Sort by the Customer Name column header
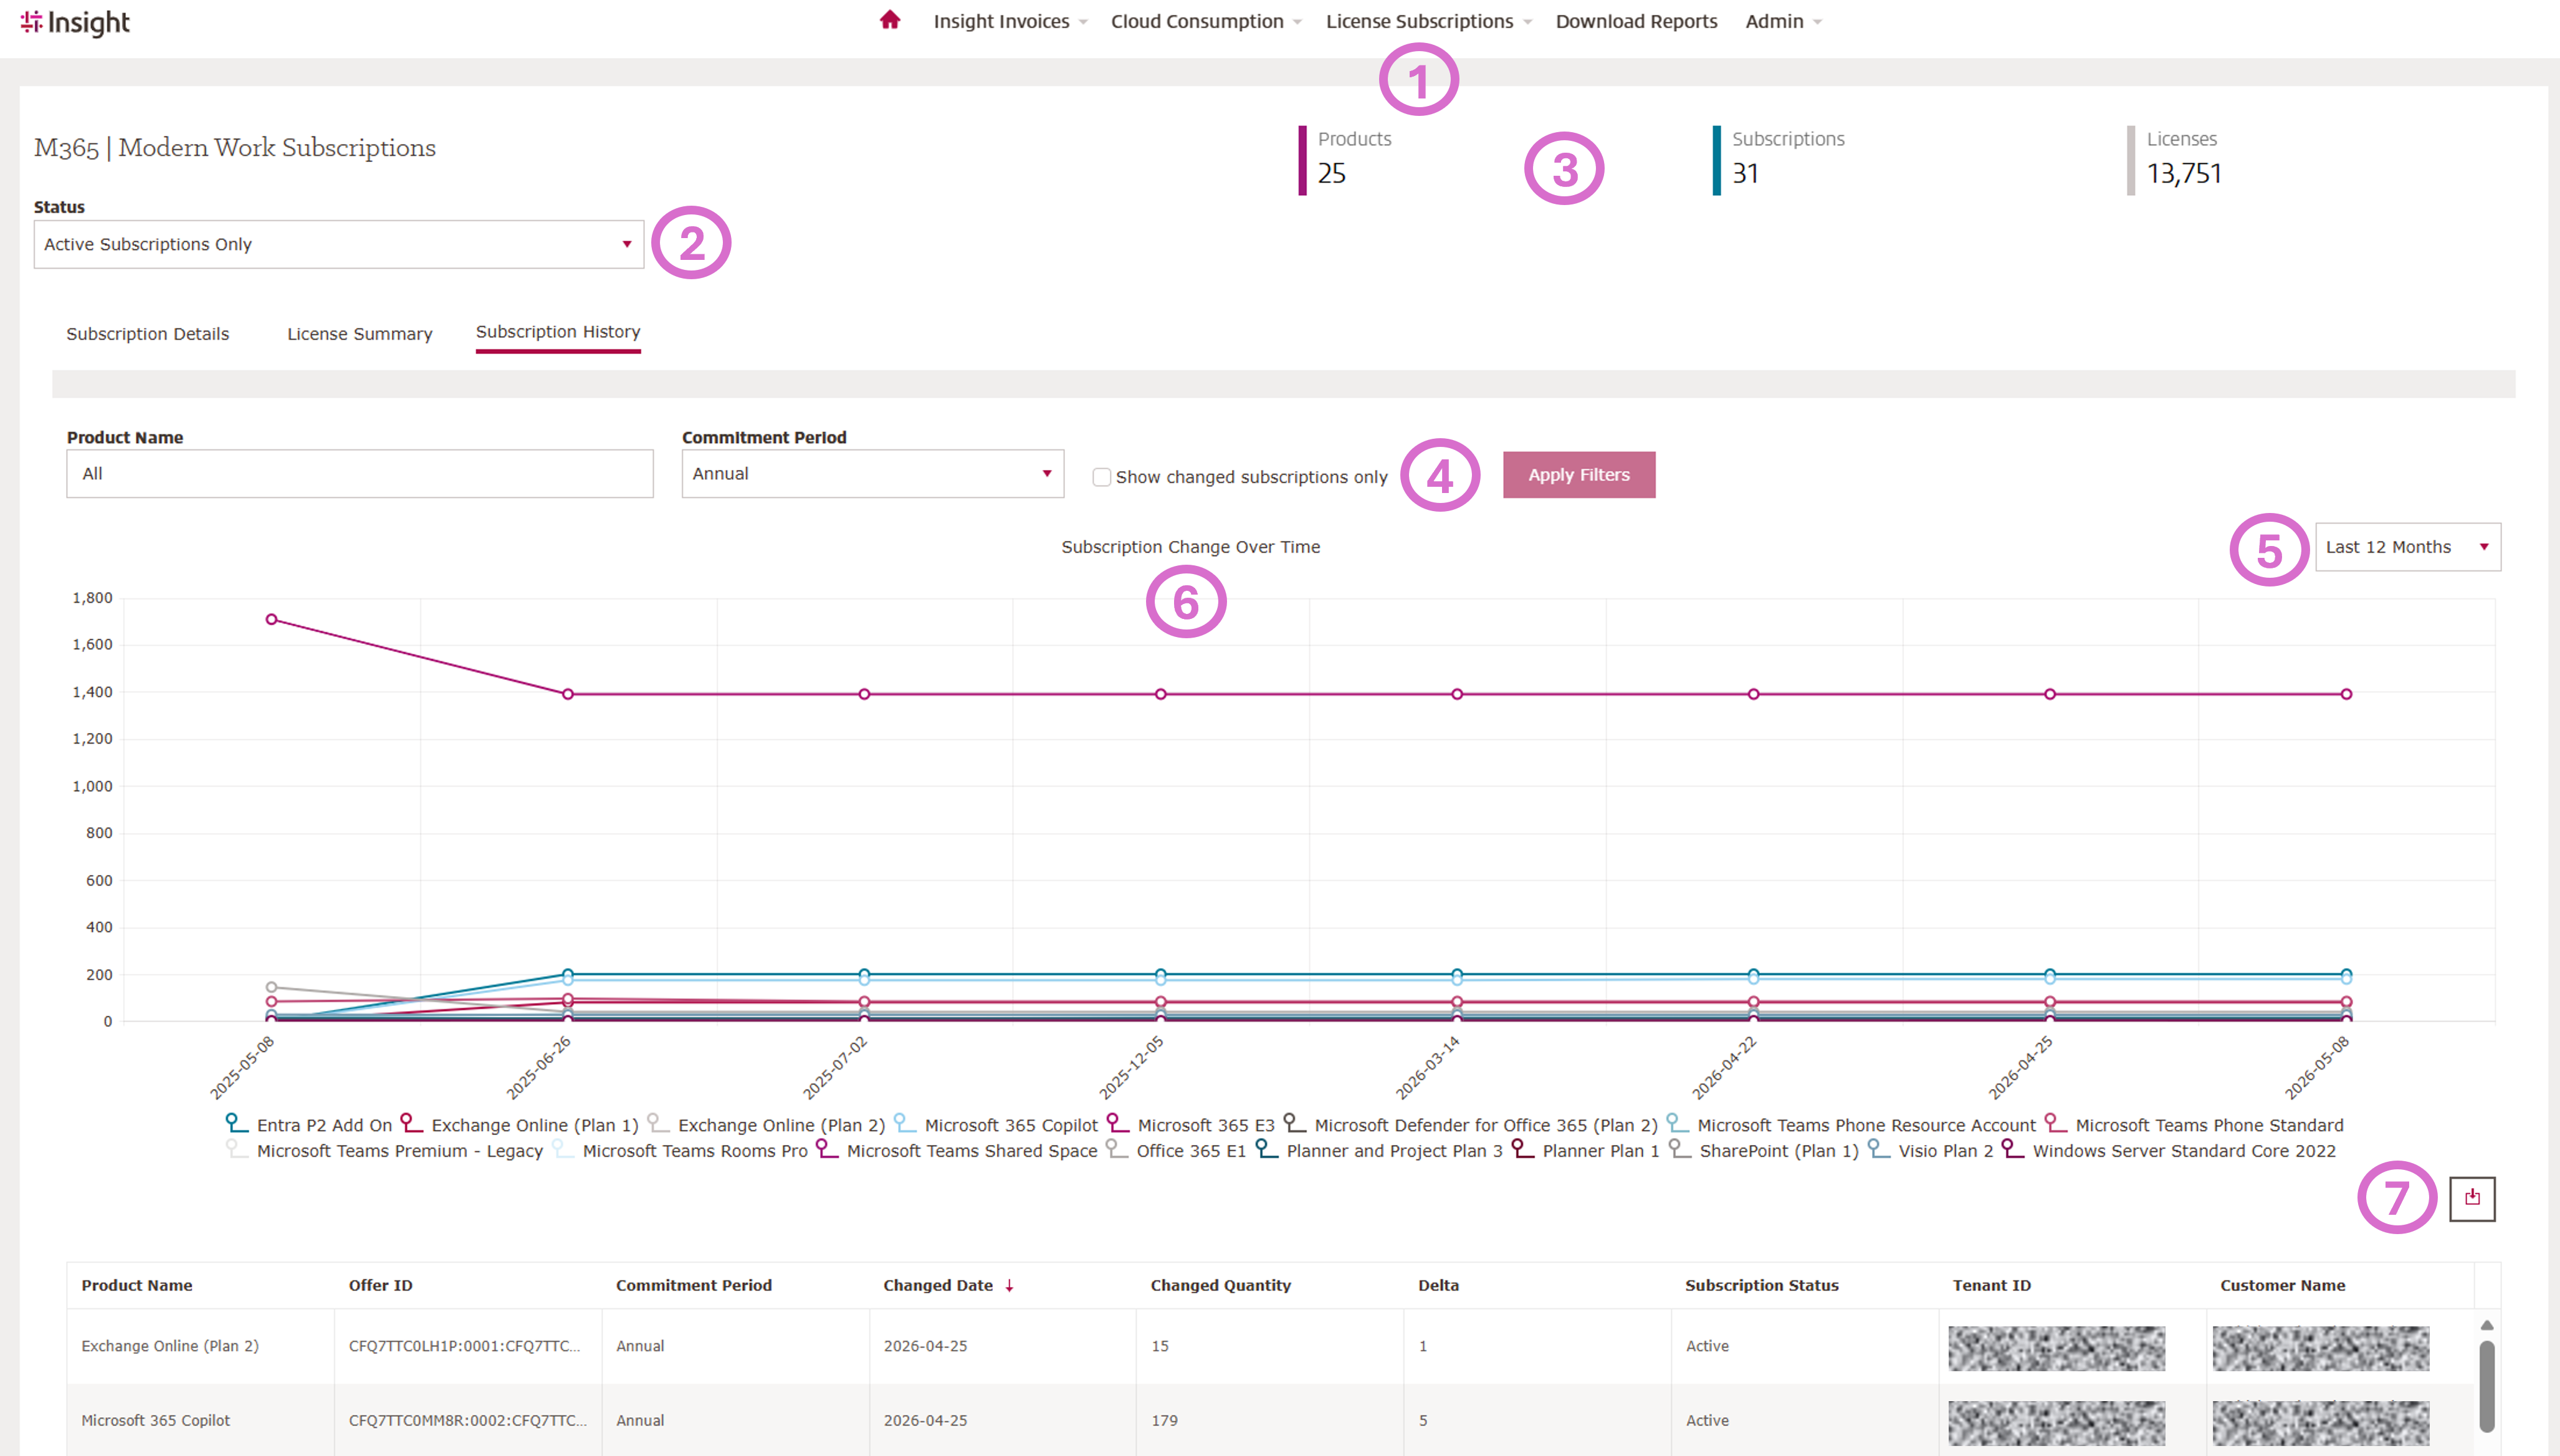Viewport: 2560px width, 1456px height. [2282, 1285]
